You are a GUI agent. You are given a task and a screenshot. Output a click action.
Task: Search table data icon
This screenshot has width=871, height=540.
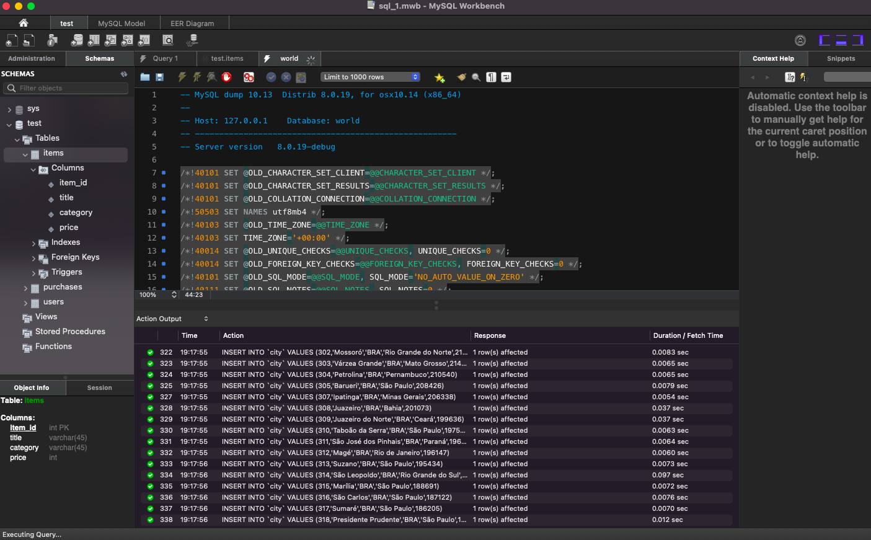(167, 40)
